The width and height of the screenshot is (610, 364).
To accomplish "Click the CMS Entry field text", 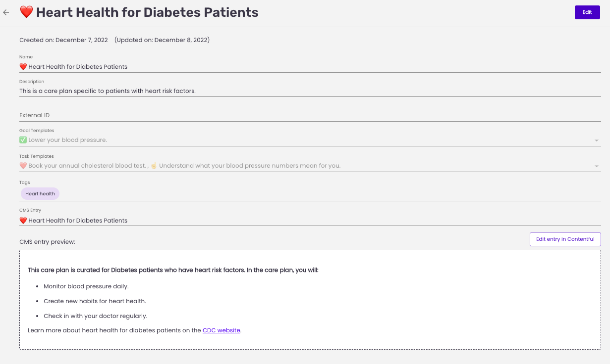I will (78, 221).
